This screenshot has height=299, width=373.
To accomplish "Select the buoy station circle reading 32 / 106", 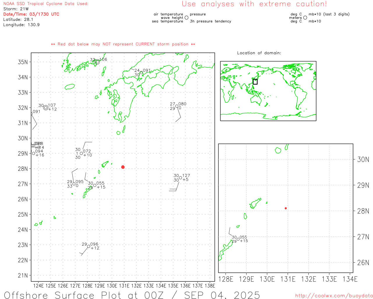I will [x=97, y=62].
